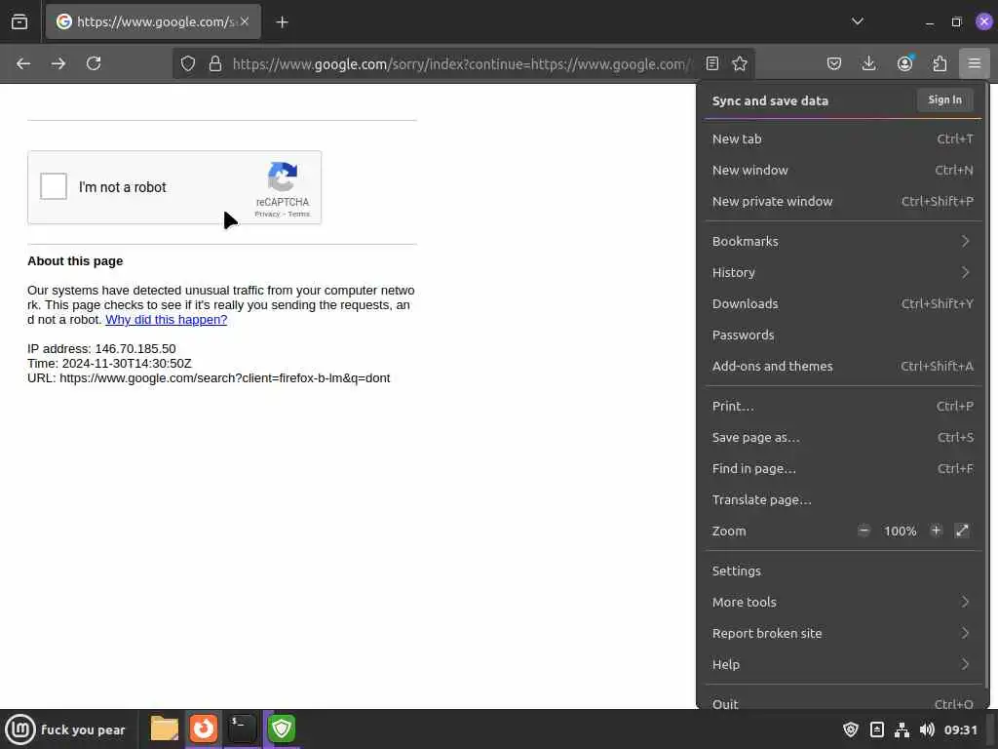Open the Firefox account icon
Image resolution: width=998 pixels, height=749 pixels.
click(x=904, y=63)
